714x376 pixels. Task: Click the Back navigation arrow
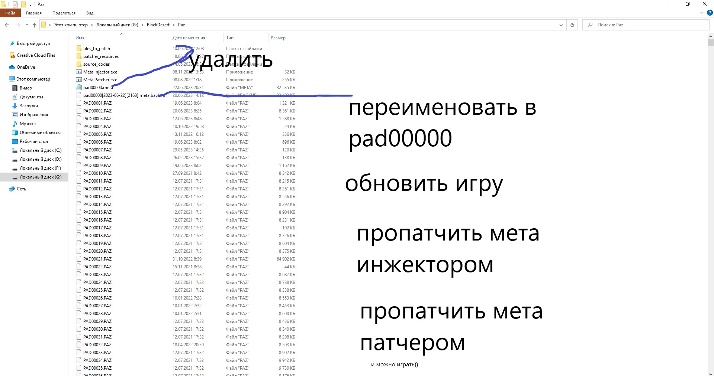[x=7, y=25]
